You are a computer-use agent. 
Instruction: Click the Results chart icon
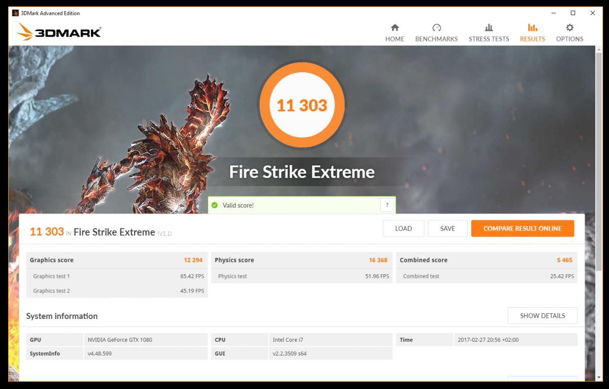532,27
